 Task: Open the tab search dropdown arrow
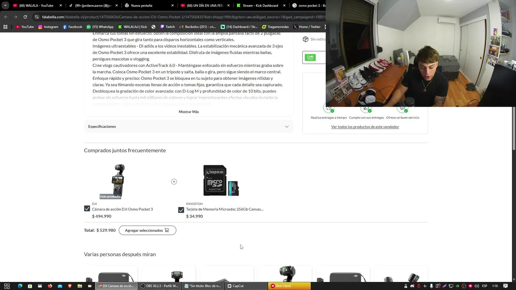click(x=5, y=6)
